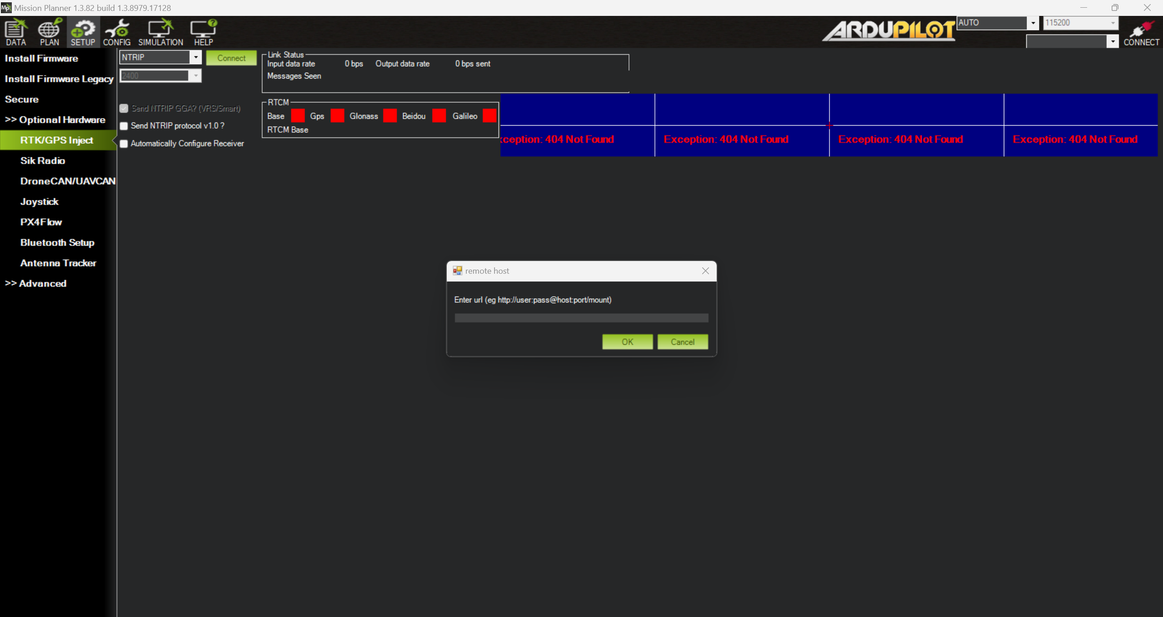
Task: Enable Send NTRIP protocol v1.0 checkbox
Action: (124, 126)
